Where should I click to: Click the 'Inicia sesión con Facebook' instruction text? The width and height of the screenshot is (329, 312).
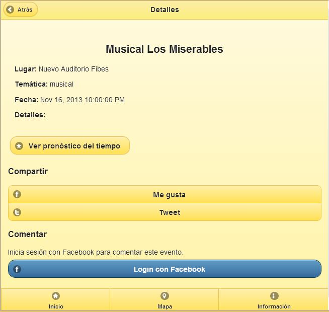96,252
